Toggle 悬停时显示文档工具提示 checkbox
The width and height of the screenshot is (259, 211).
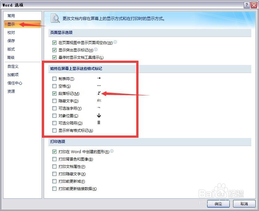coord(54,57)
